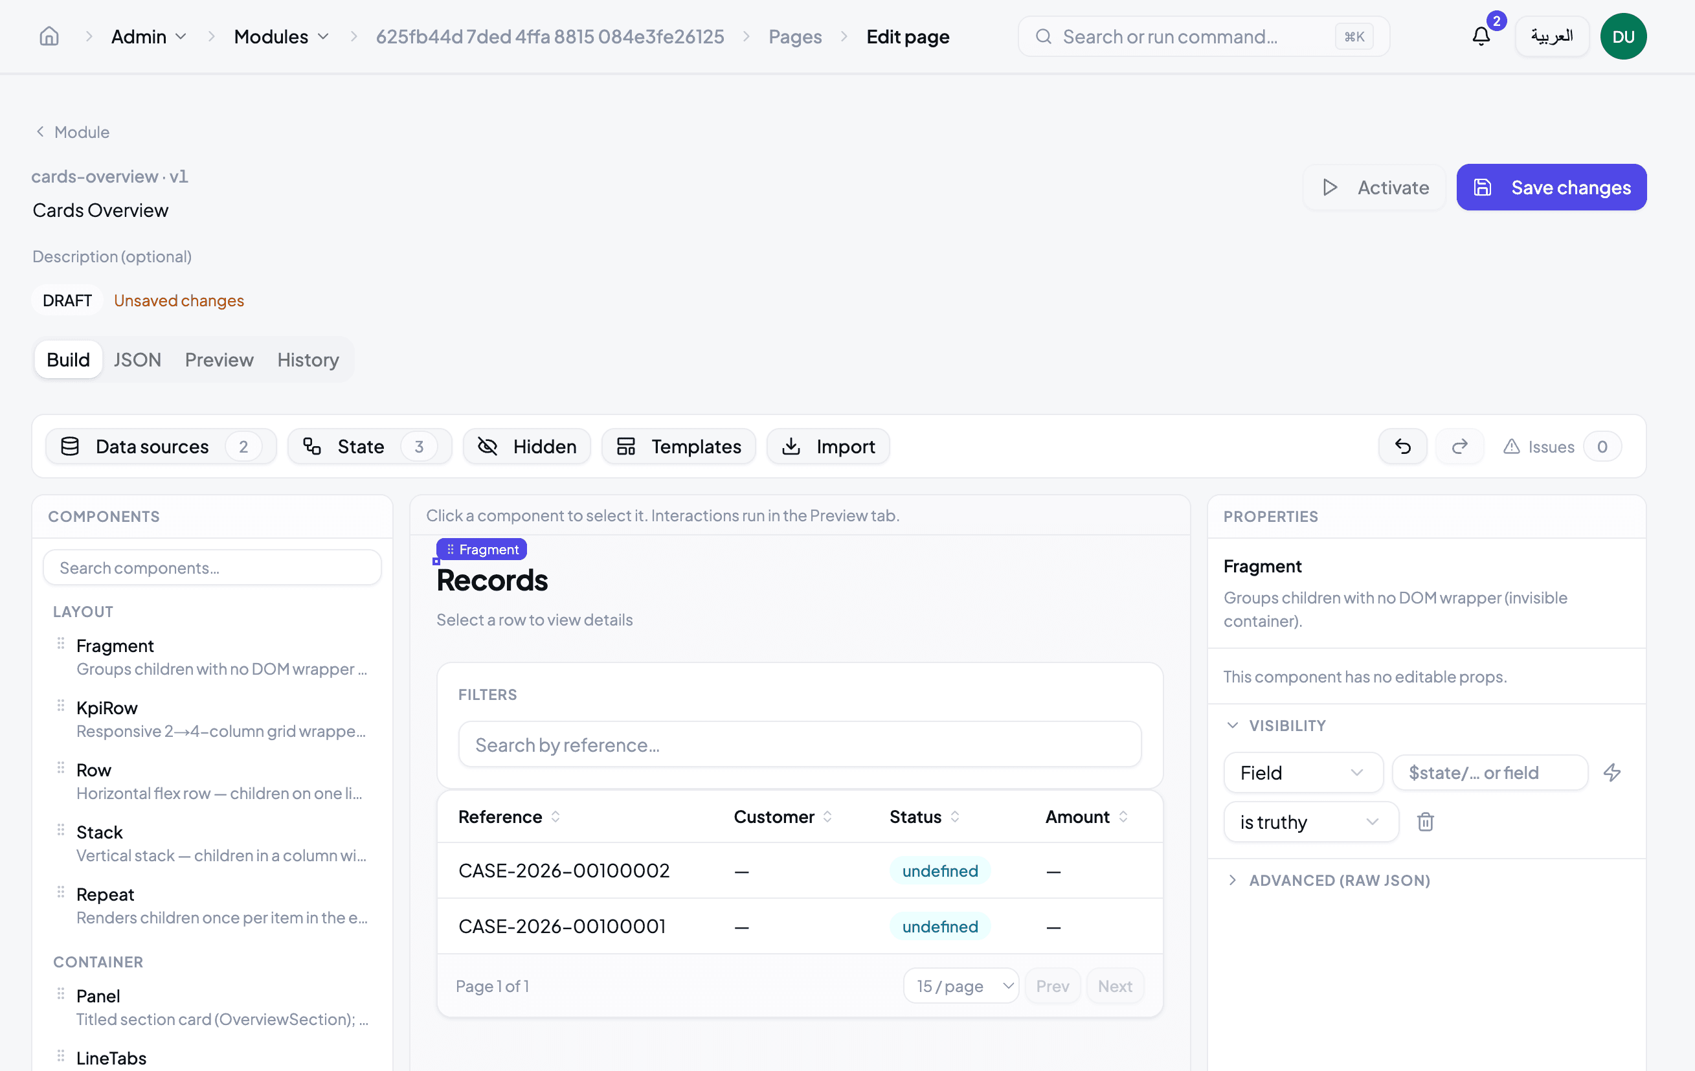Select the KpiRow component entry
1695x1071 pixels.
[x=212, y=717]
